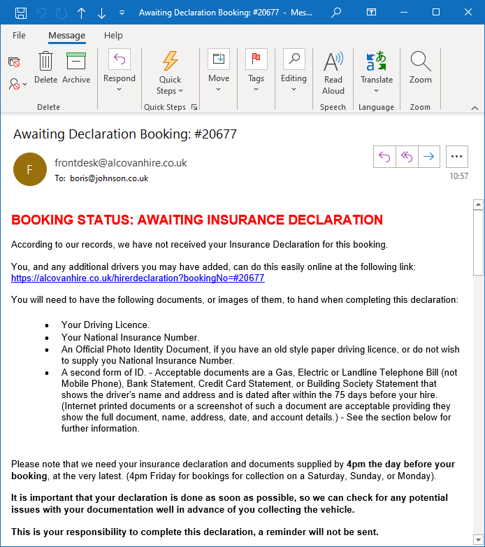Open More actions ellipsis button
485x547 pixels.
point(457,157)
